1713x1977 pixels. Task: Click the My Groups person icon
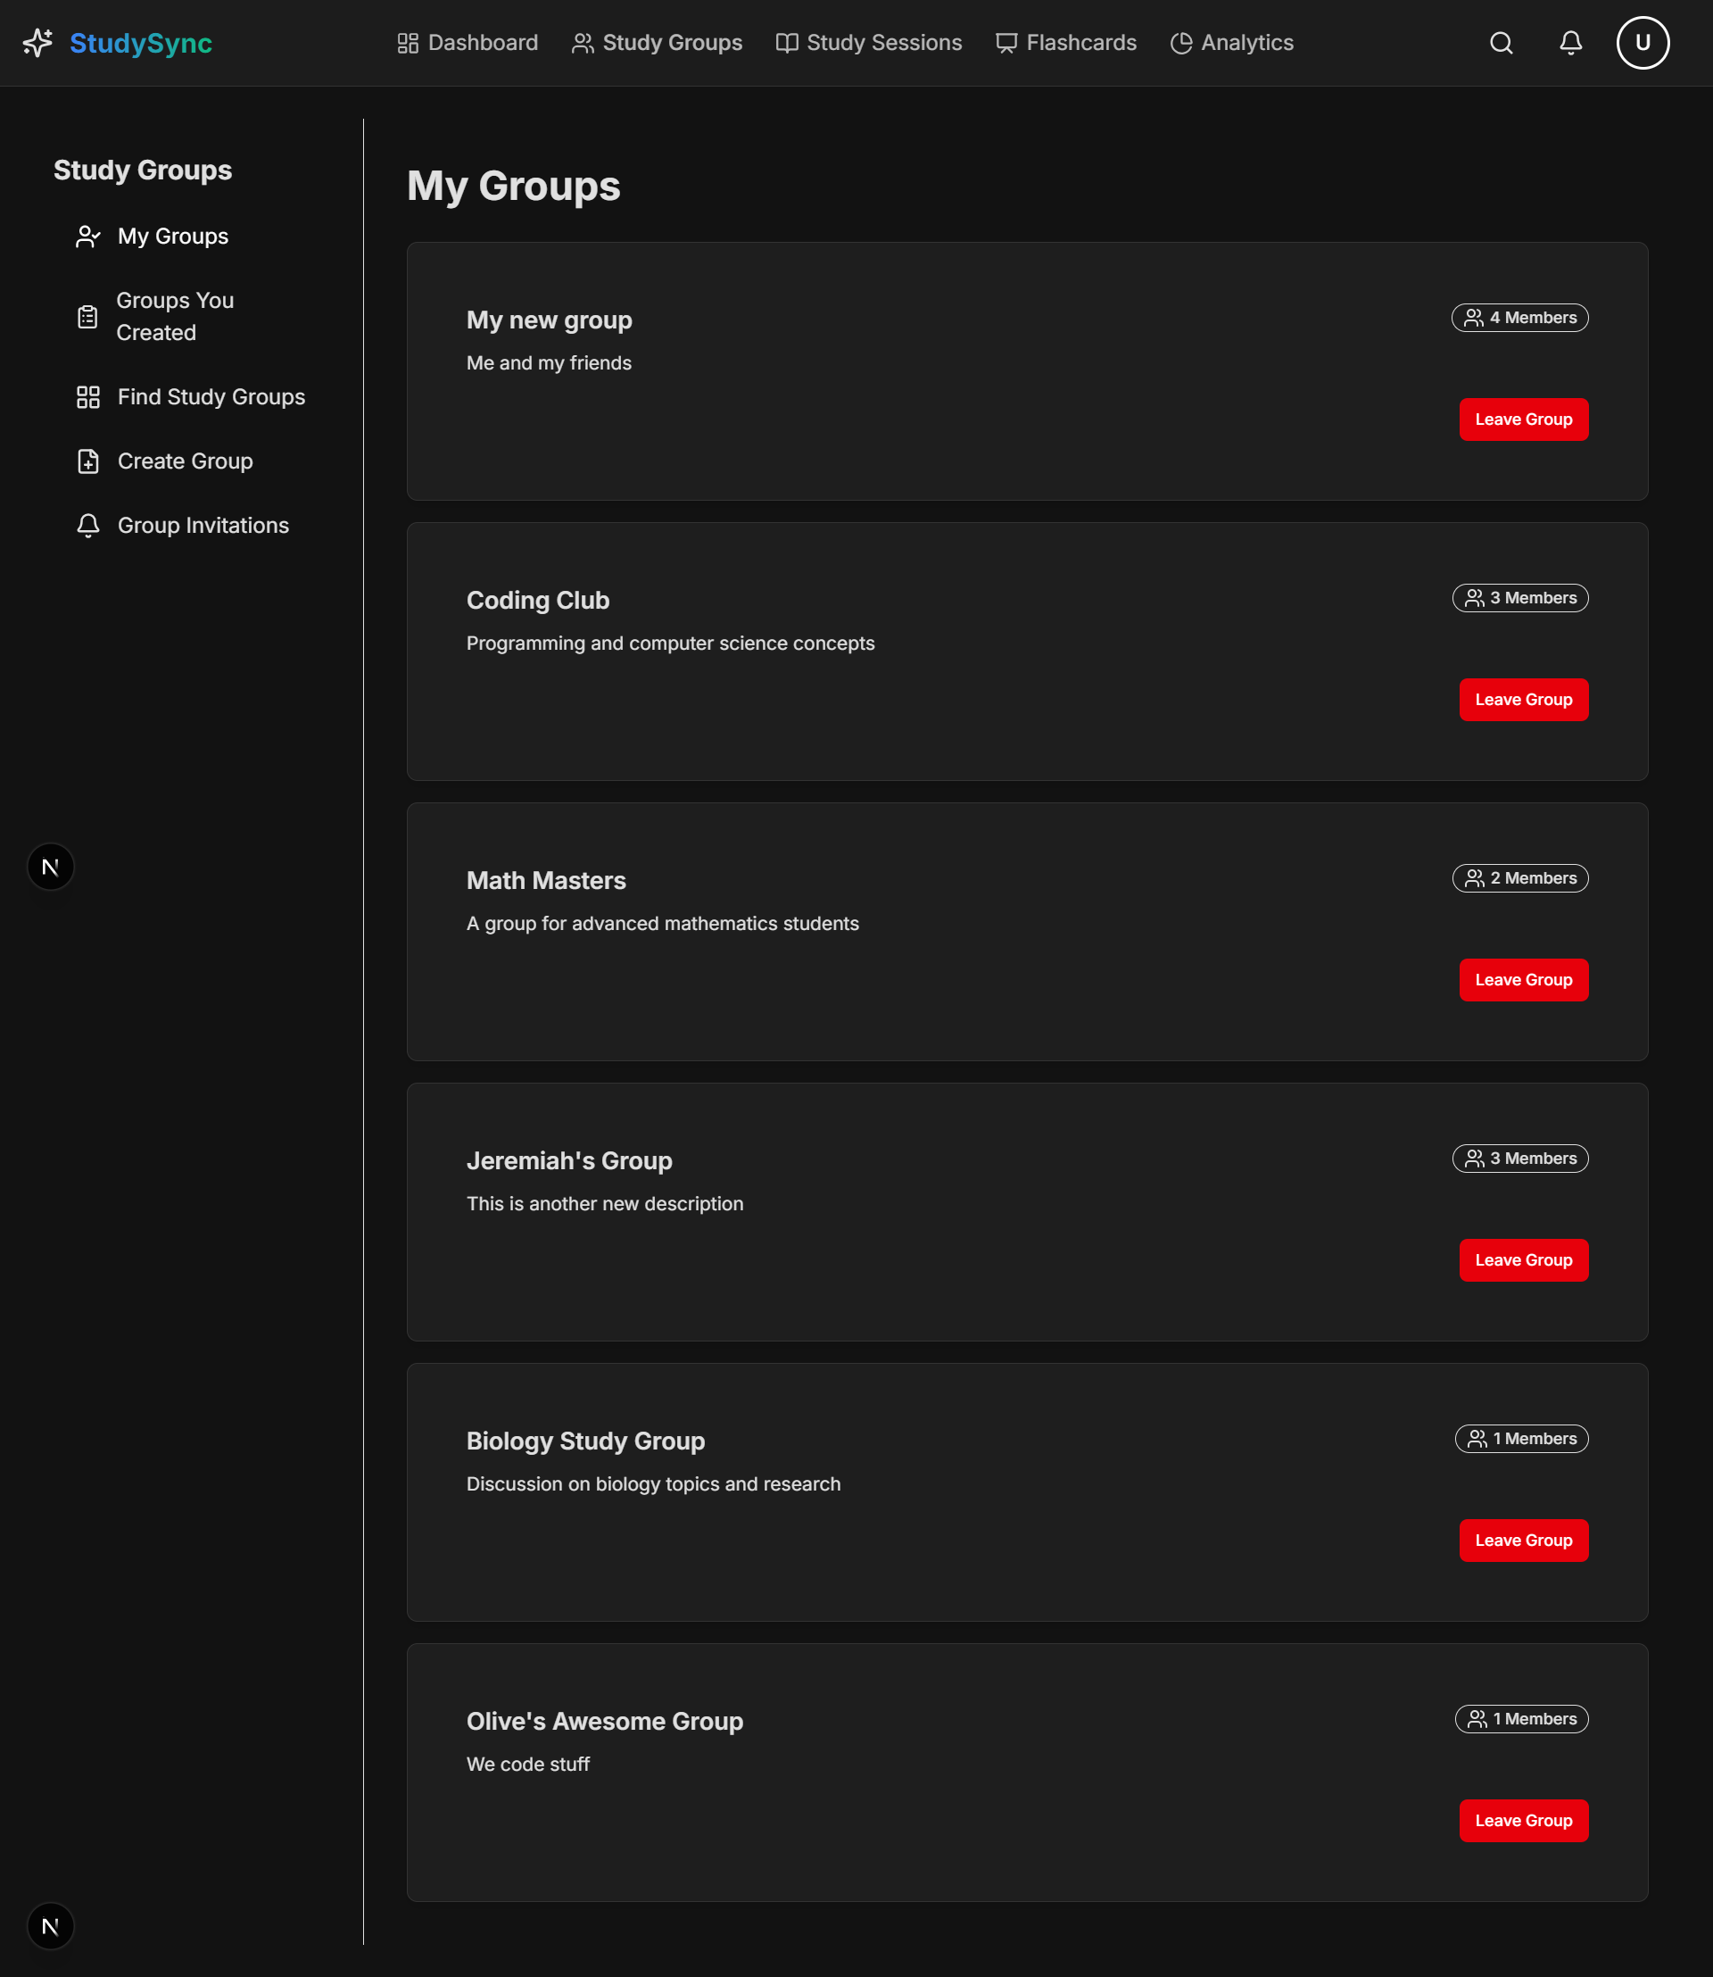click(88, 237)
